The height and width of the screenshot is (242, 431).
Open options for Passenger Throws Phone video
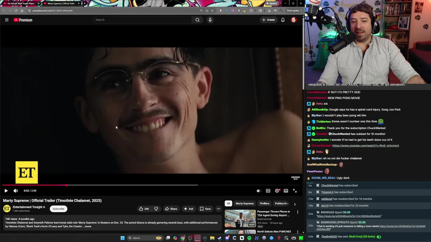click(x=298, y=212)
